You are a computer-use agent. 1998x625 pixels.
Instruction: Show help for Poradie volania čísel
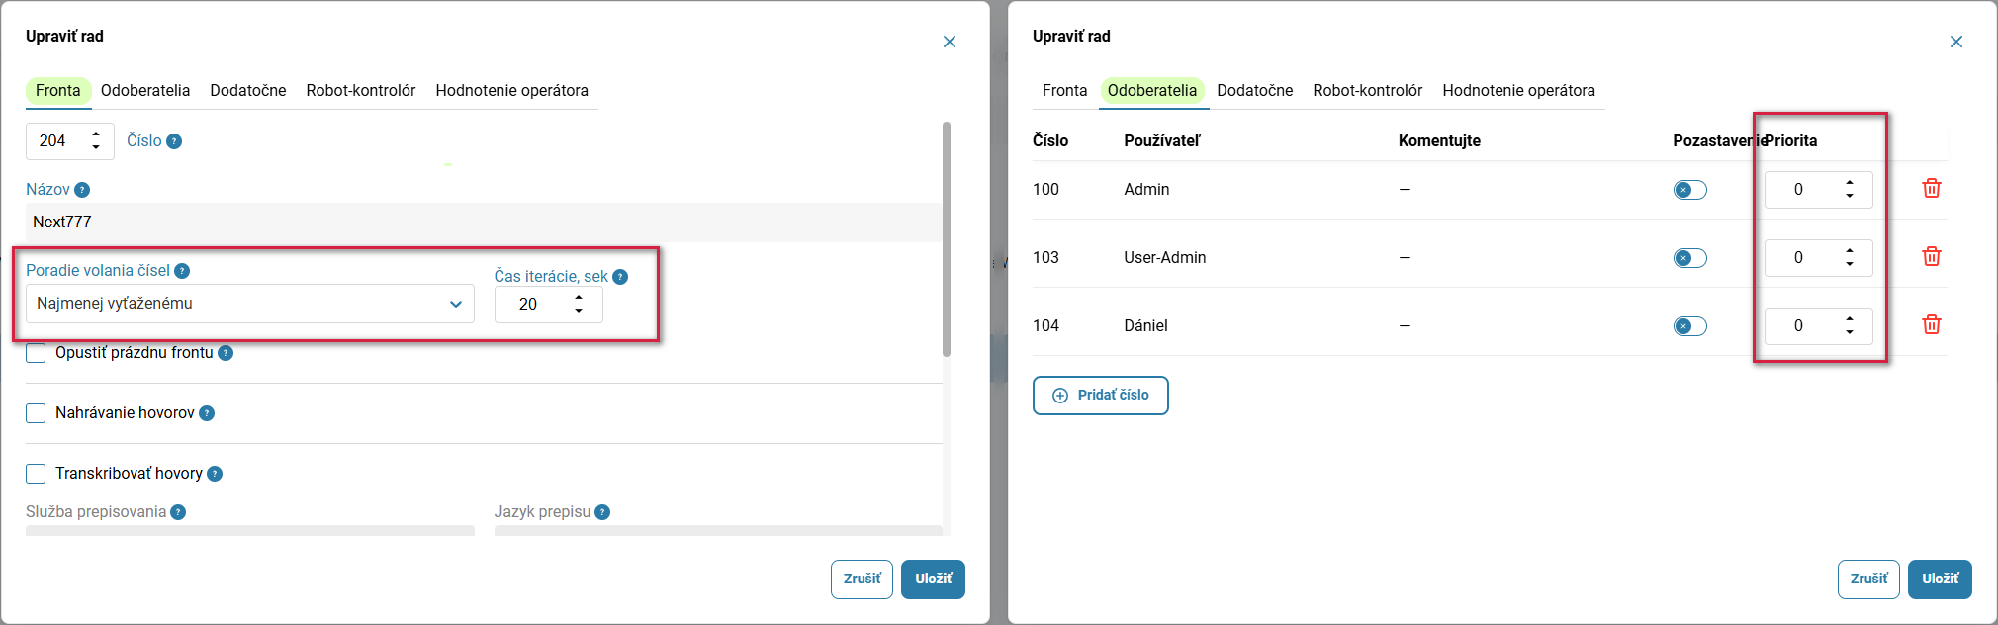point(182,271)
